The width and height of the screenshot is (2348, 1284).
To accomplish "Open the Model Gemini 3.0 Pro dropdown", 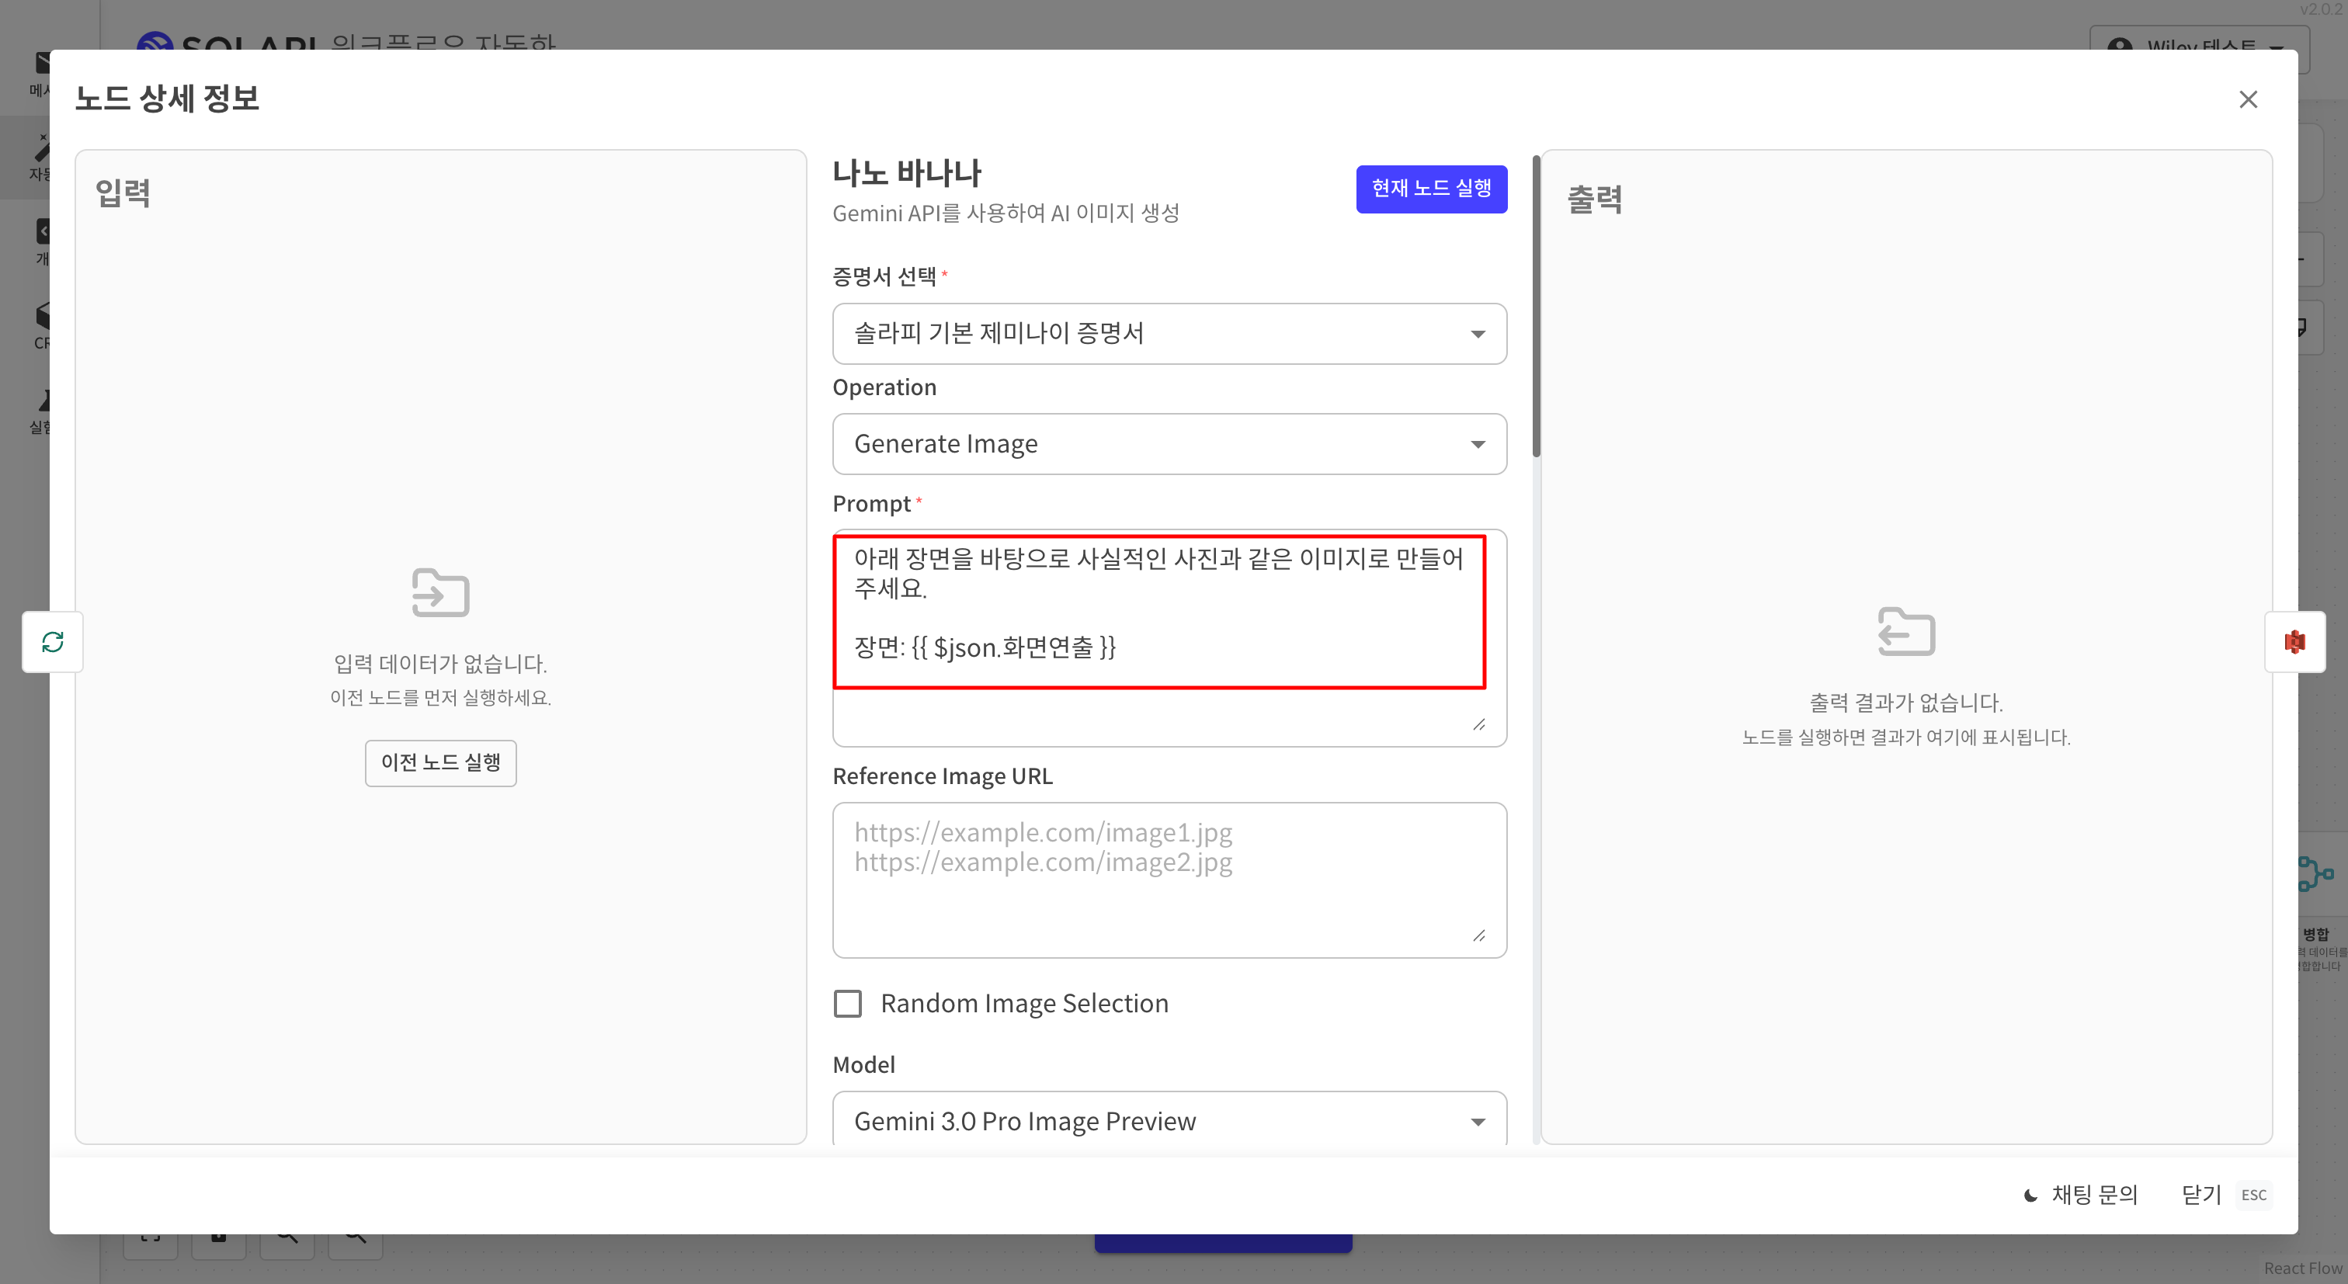I will 1169,1120.
